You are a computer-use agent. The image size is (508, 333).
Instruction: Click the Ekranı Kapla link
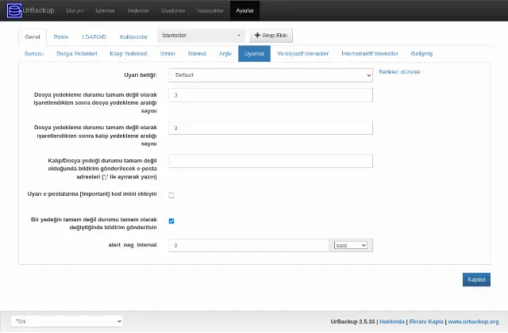tap(426, 322)
